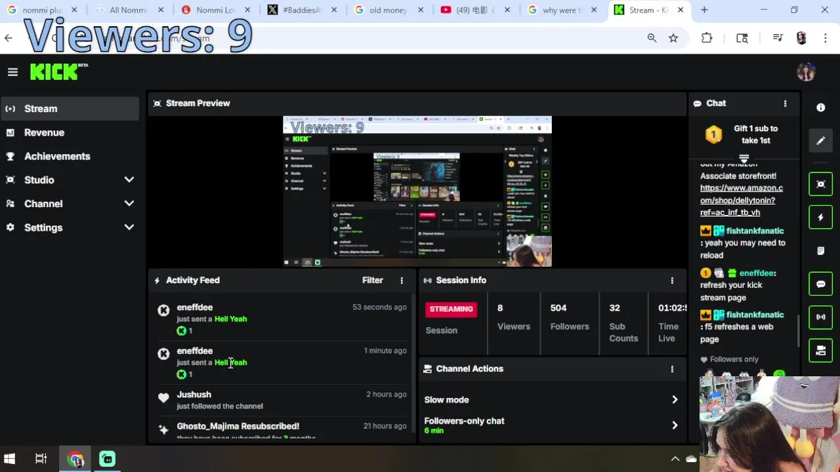Open the Windows Start menu
This screenshot has width=840, height=472.
[x=9, y=459]
